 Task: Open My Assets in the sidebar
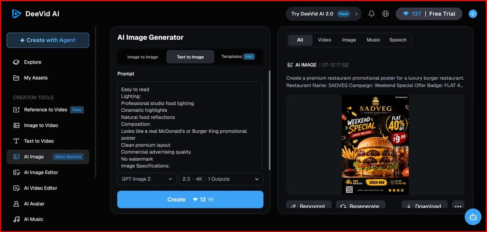[48, 78]
